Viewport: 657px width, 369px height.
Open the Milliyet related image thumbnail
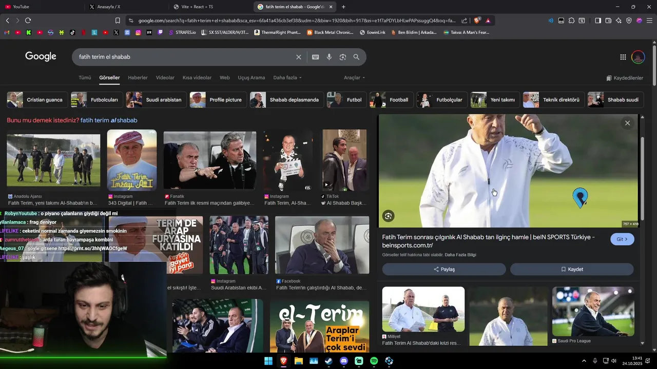pyautogui.click(x=423, y=309)
